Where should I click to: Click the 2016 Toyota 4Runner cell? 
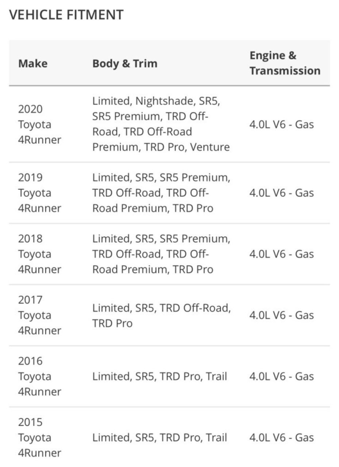point(40,376)
